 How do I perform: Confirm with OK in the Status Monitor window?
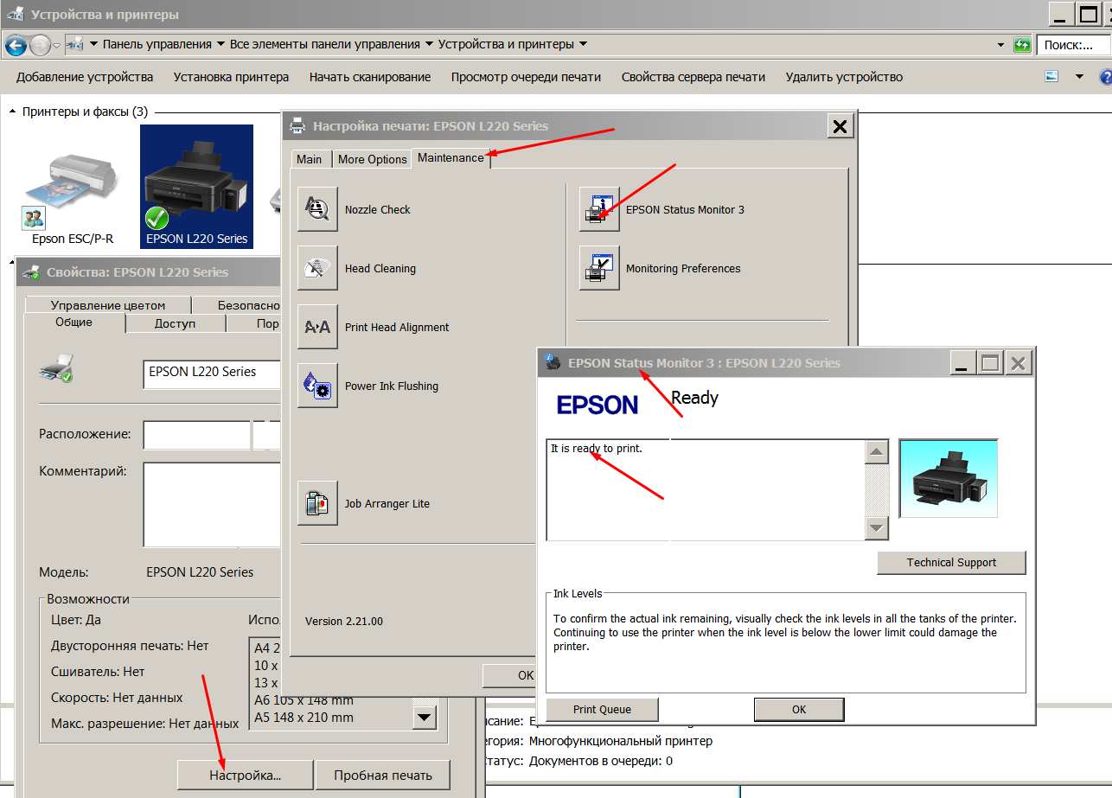[x=799, y=710]
